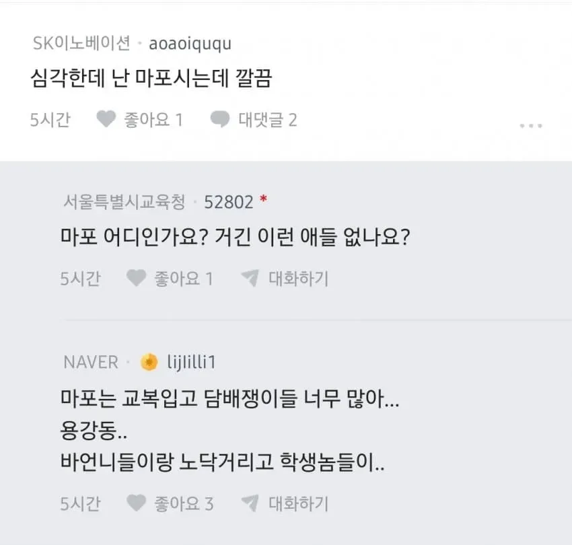Viewport: 572px width, 545px height.
Task: Select the SK이노베이션 company label
Action: [x=81, y=44]
